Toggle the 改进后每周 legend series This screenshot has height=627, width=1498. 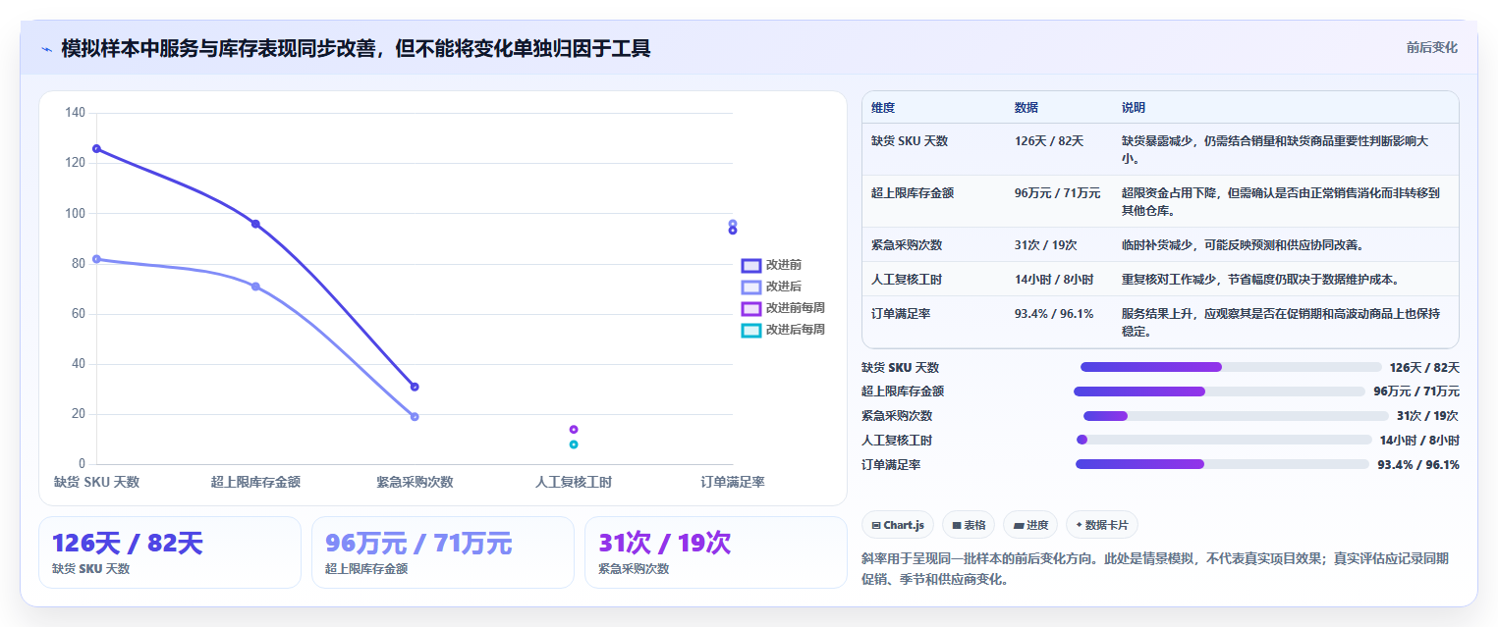click(x=783, y=330)
